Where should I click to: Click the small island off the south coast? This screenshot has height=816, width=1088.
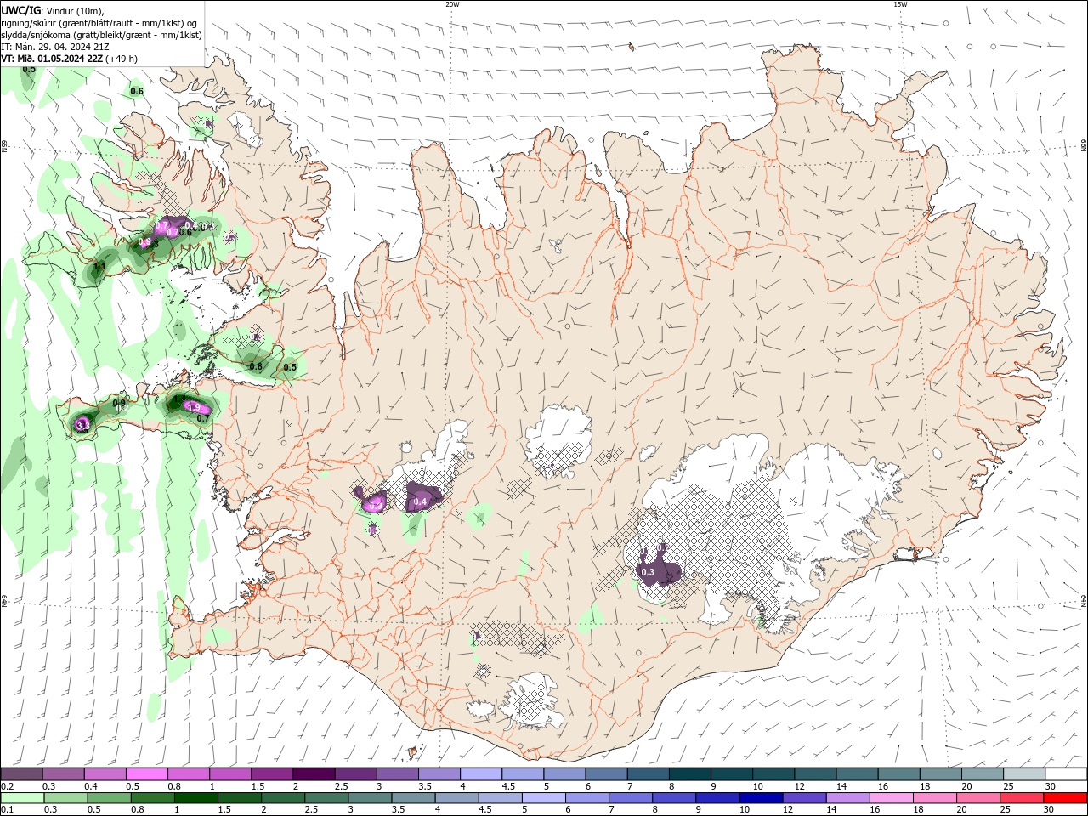(414, 751)
